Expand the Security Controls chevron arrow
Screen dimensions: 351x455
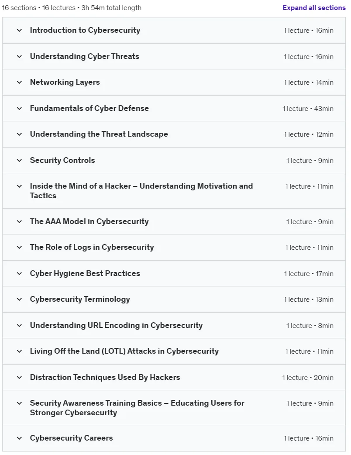point(20,160)
